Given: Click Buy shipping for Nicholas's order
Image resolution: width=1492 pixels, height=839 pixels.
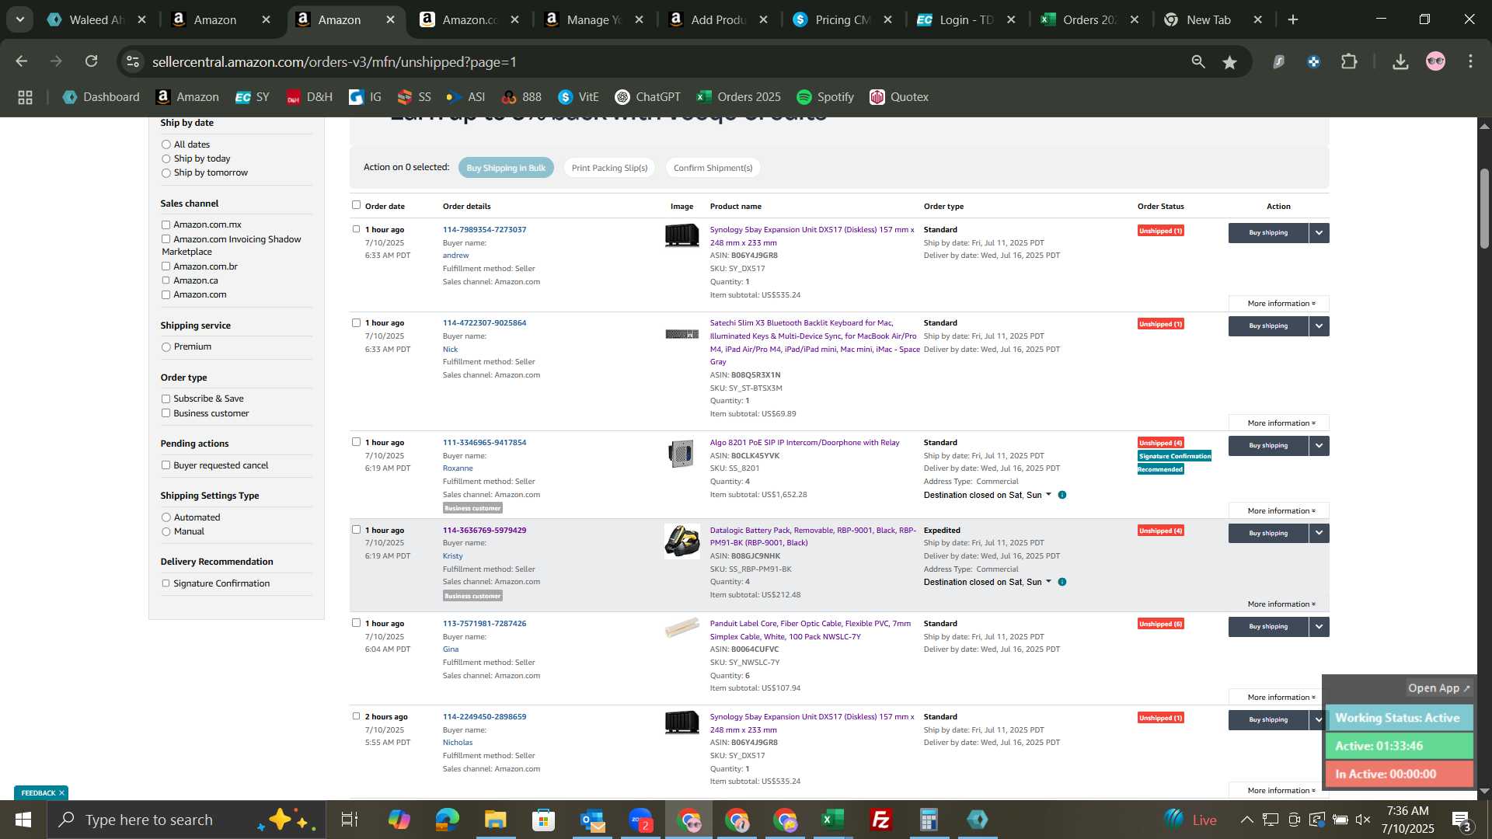Looking at the screenshot, I should pyautogui.click(x=1267, y=720).
